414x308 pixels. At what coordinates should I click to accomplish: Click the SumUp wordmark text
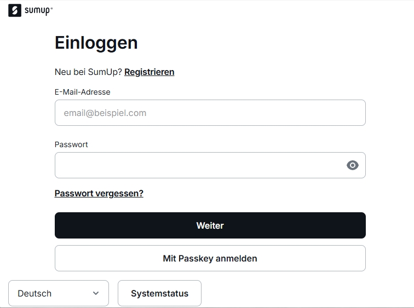[x=37, y=10]
